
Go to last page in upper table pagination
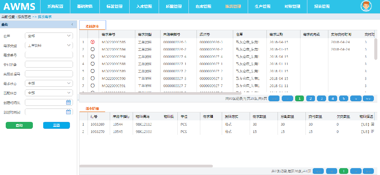pyautogui.click(x=368, y=99)
